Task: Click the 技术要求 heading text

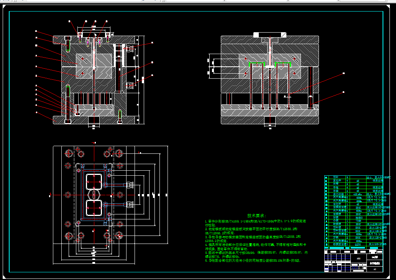Action: click(256, 216)
